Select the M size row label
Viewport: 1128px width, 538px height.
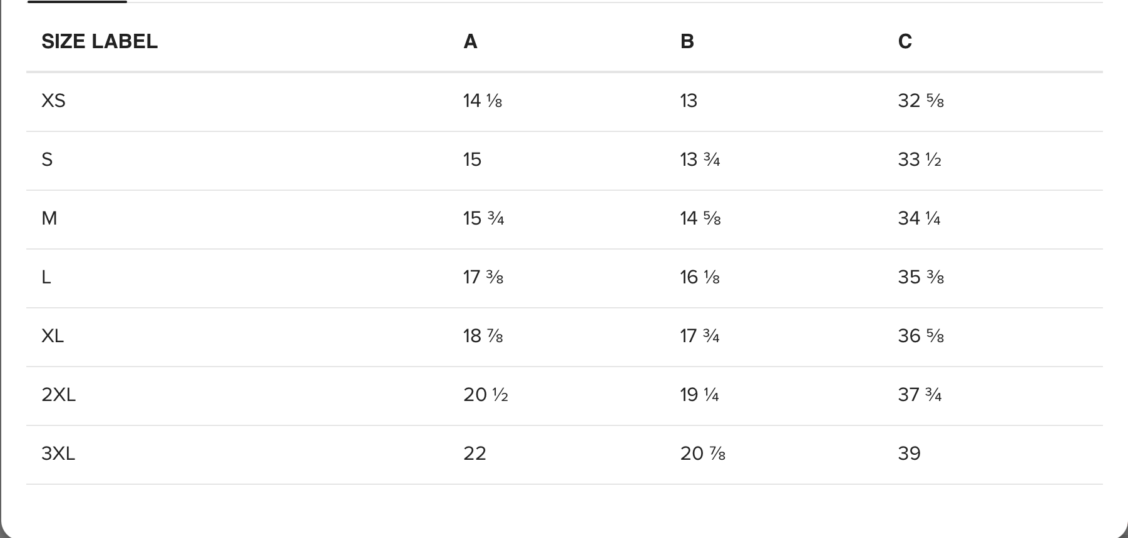tap(49, 218)
